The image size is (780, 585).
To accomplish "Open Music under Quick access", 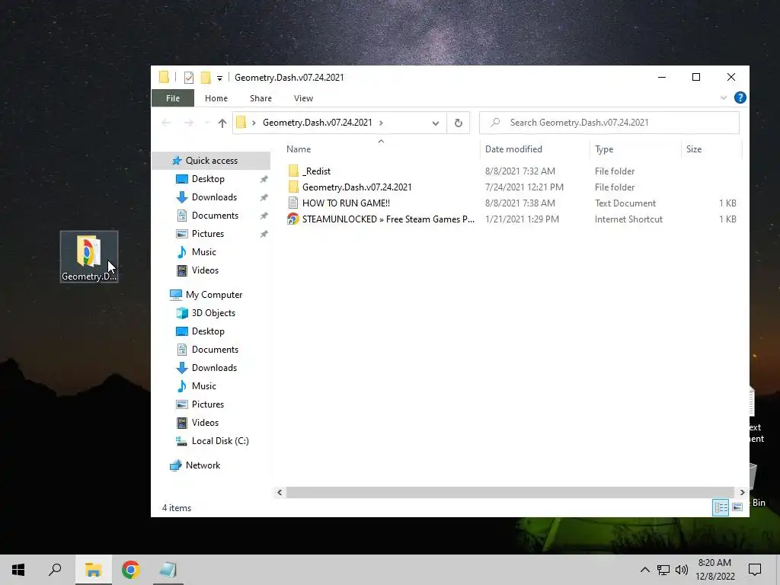I will coord(203,252).
